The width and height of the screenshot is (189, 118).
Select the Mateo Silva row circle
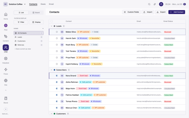[57, 32]
